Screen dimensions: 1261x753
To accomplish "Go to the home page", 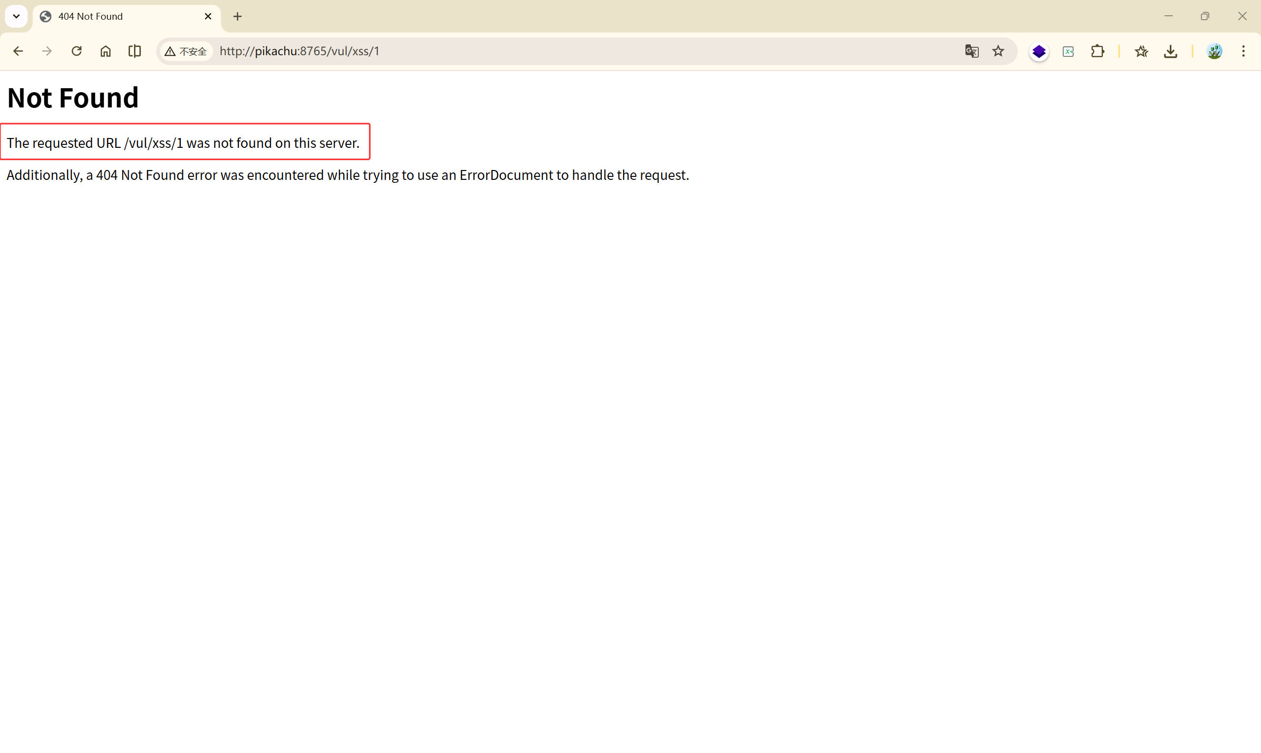I will click(105, 51).
